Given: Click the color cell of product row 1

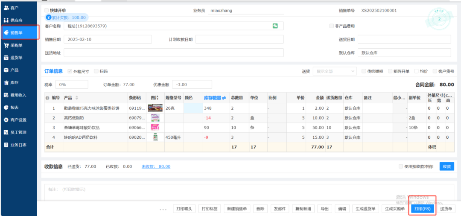Looking at the screenshot, I should (193, 108).
